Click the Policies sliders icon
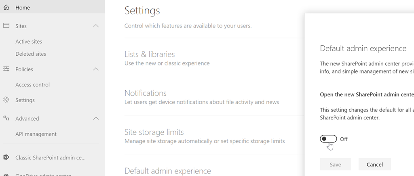The image size is (414, 176). coord(6,69)
